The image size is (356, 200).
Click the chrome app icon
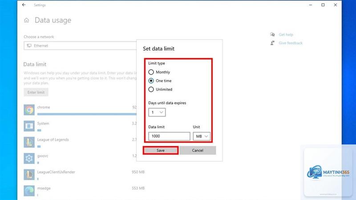coord(29,110)
